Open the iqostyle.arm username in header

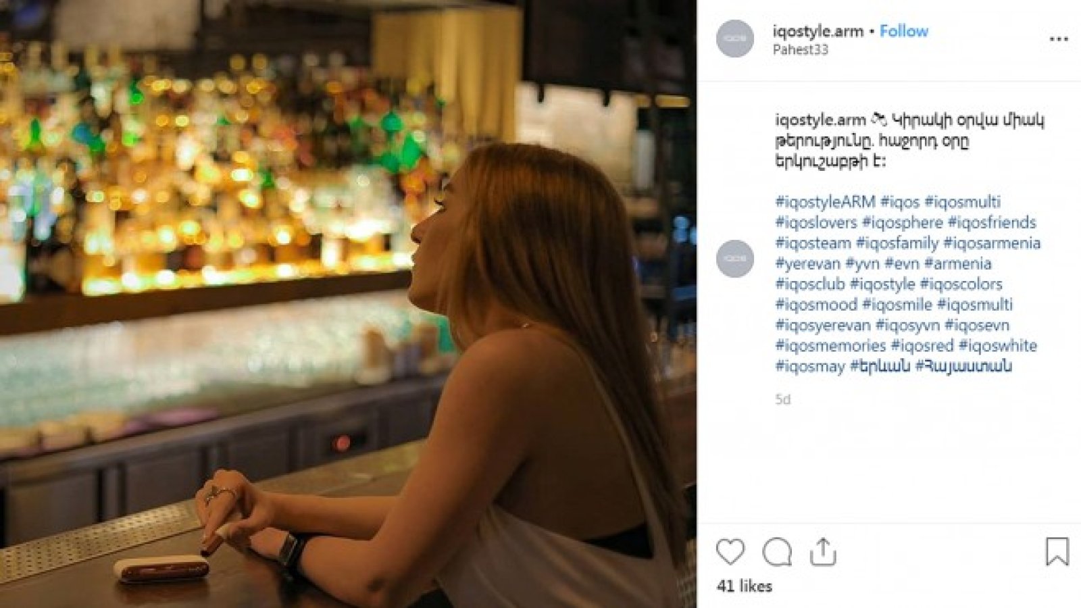pyautogui.click(x=818, y=31)
